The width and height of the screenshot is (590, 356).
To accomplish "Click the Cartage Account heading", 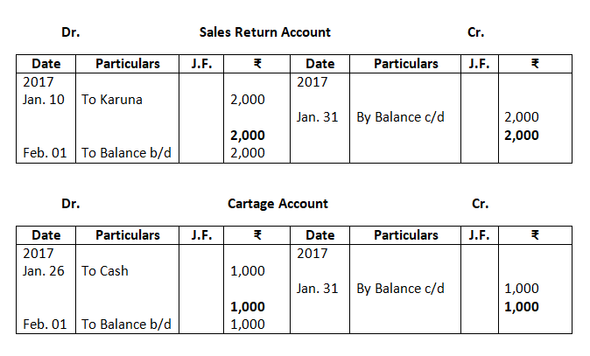I will point(277,204).
